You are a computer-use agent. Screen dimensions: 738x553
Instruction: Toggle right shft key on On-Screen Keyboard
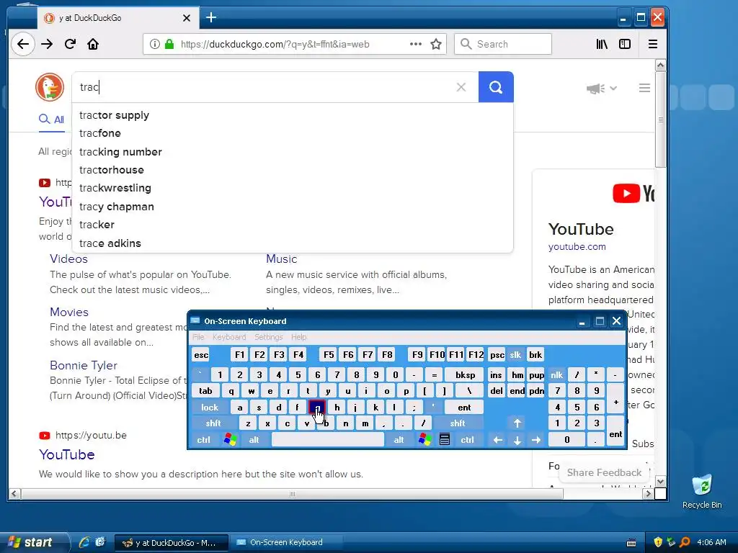point(458,423)
